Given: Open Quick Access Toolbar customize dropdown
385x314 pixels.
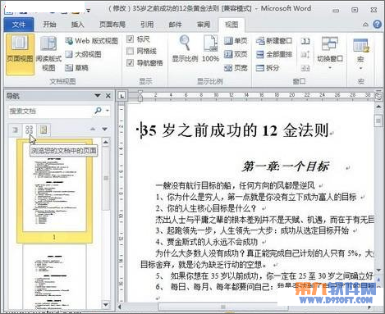Looking at the screenshot, I should coord(89,11).
